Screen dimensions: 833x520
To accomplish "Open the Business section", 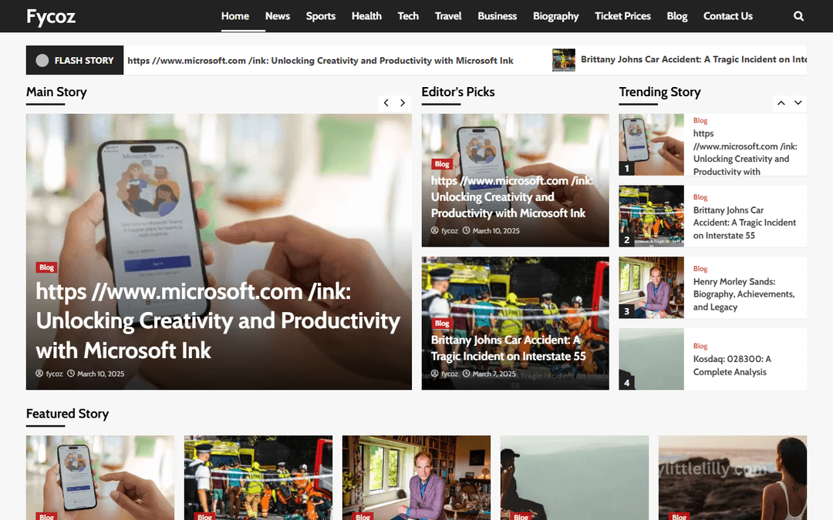I will 497,16.
